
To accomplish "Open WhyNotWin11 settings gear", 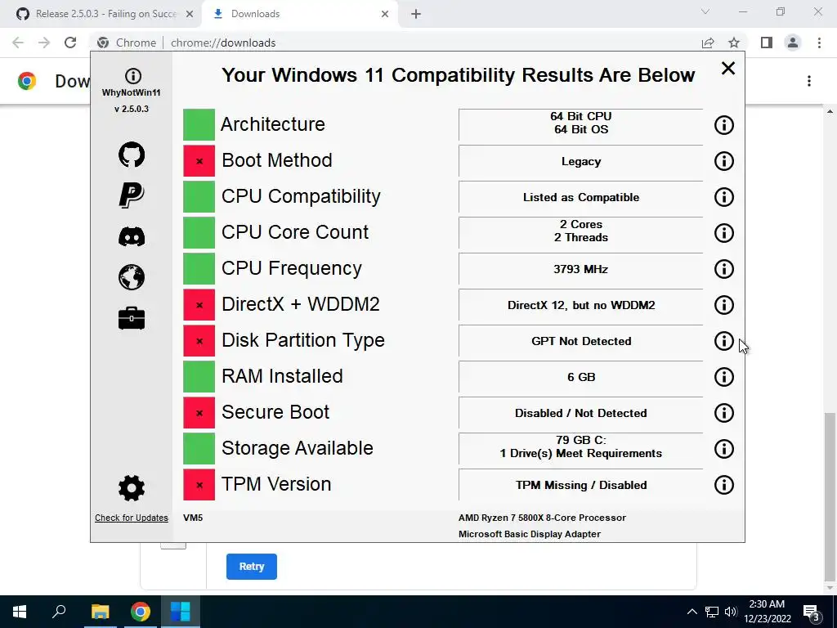I will [x=132, y=488].
